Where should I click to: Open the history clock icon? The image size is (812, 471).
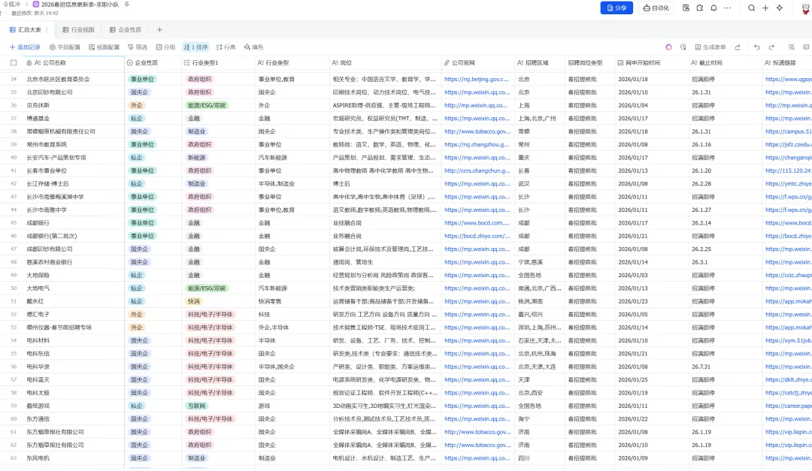(x=683, y=47)
